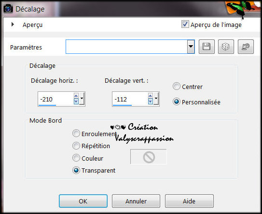Click the randomize parameters dice icon

pyautogui.click(x=226, y=47)
